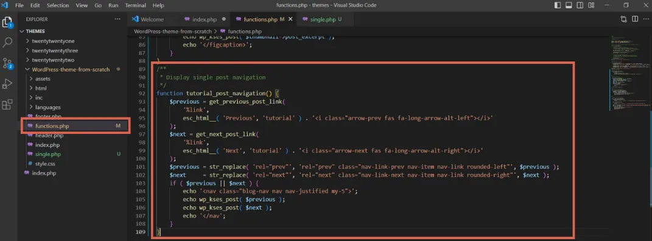Open the Search view in activity bar
The image size is (652, 241).
point(7,42)
